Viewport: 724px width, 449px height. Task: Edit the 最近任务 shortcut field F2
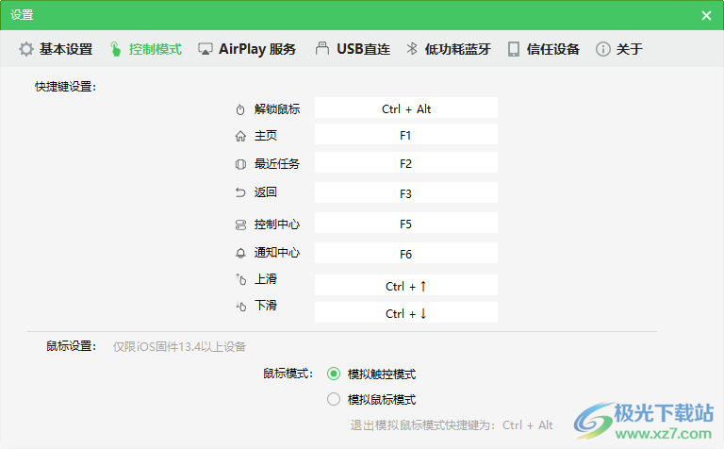pos(406,162)
